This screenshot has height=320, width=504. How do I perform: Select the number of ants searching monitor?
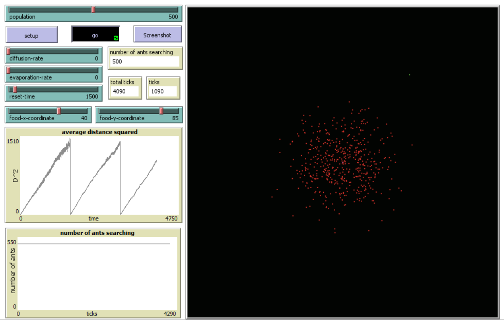pos(144,58)
